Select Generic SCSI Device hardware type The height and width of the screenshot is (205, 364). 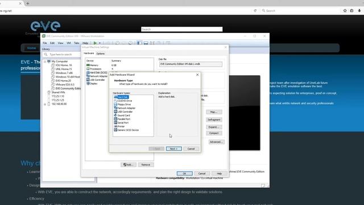tap(126, 130)
